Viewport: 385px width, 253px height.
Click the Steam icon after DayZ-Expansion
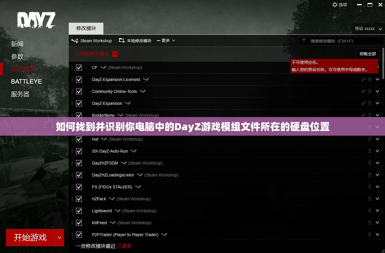128,103
